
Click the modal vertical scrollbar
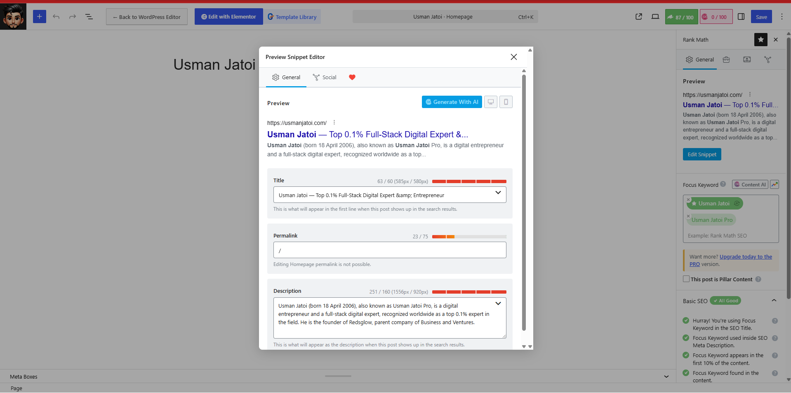(x=524, y=202)
